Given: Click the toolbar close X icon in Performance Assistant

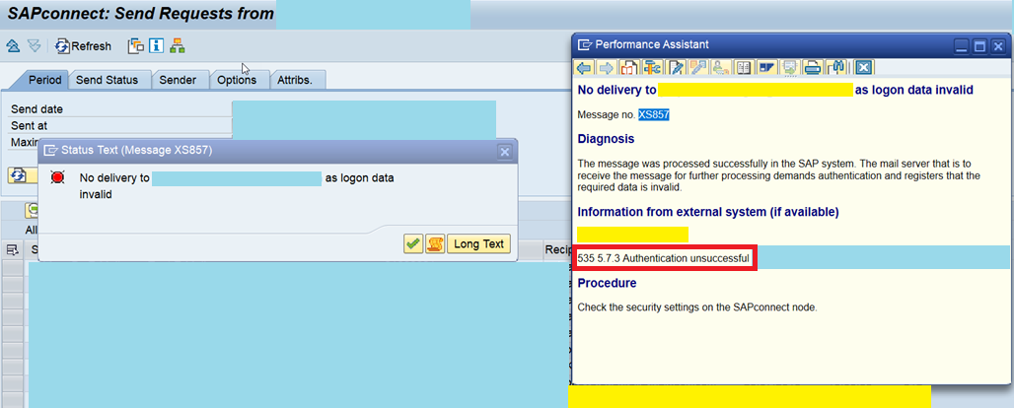Looking at the screenshot, I should (865, 67).
